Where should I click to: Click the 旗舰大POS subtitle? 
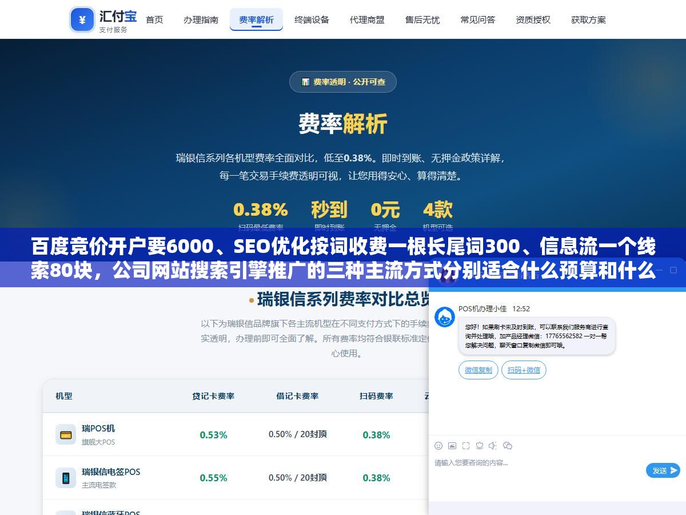(98, 442)
